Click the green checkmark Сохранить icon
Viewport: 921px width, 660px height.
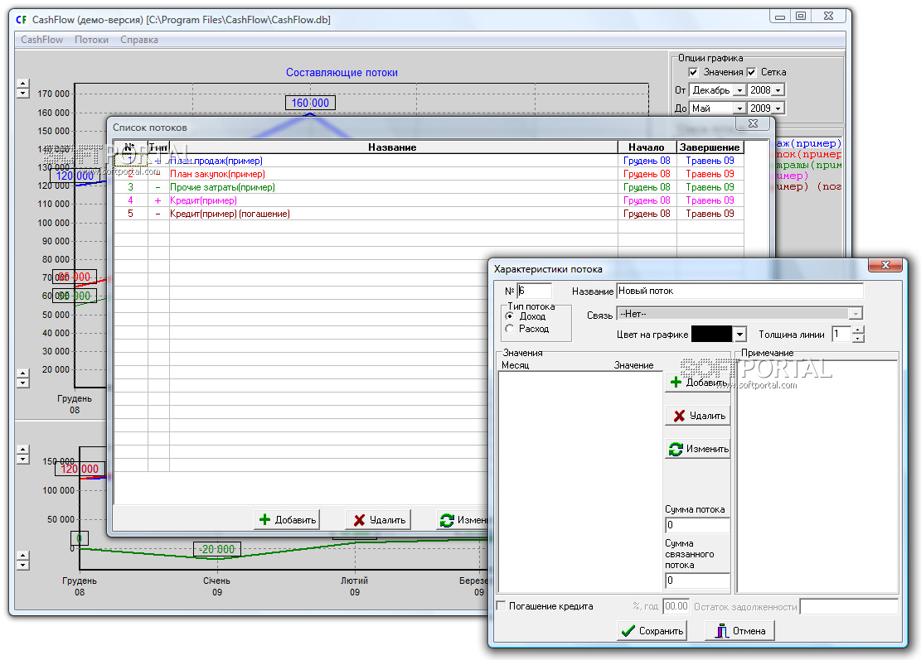(x=628, y=631)
